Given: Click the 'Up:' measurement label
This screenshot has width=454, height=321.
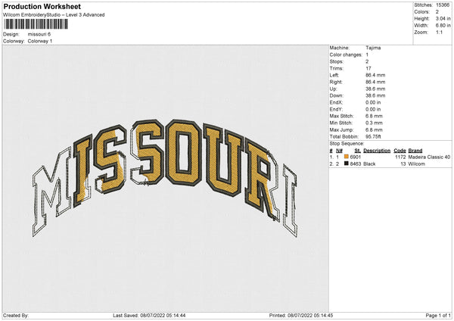Looking at the screenshot, I should 333,89.
